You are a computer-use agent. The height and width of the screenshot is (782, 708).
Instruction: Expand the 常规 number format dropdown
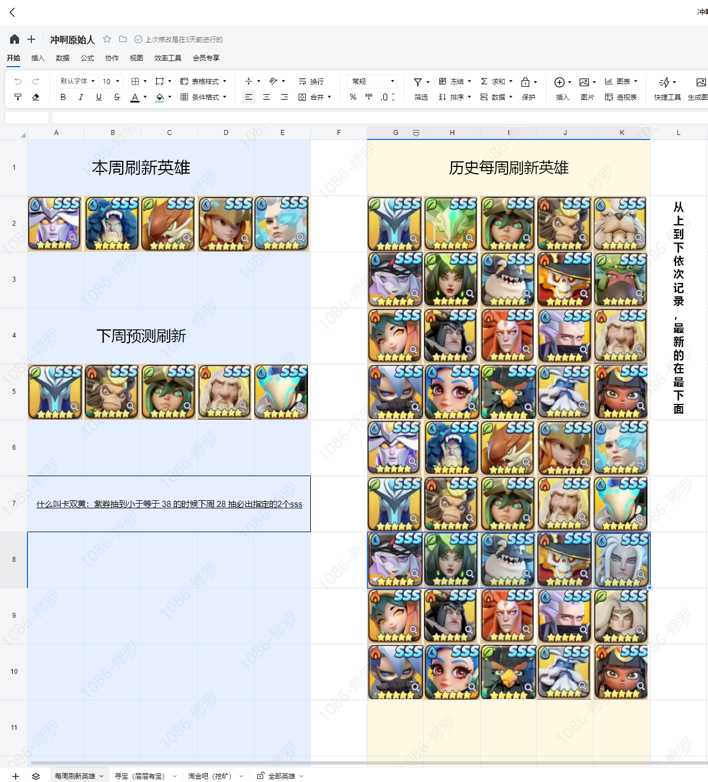372,81
